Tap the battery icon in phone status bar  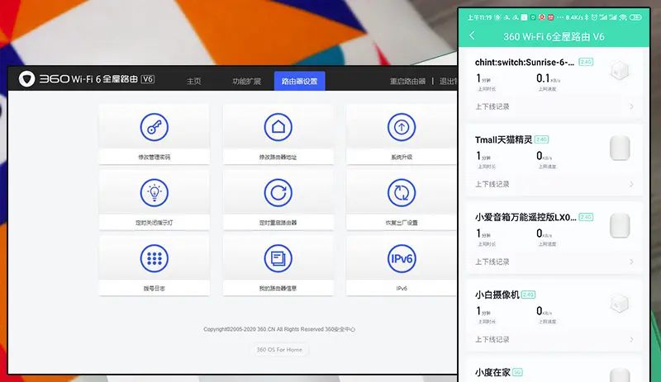(635, 17)
